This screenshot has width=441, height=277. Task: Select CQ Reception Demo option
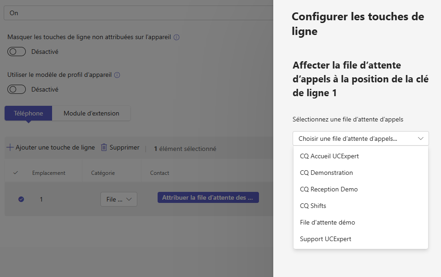329,189
